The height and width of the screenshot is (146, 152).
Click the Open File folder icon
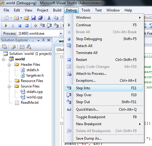coord(27,18)
